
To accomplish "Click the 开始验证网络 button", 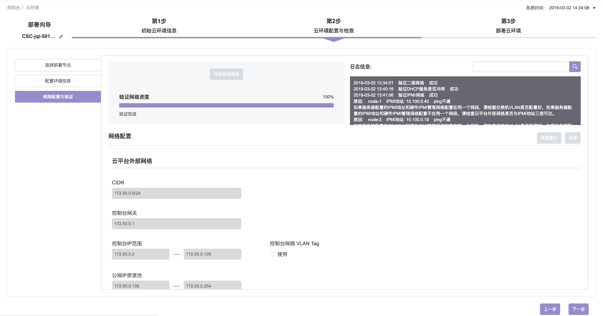I will [226, 74].
